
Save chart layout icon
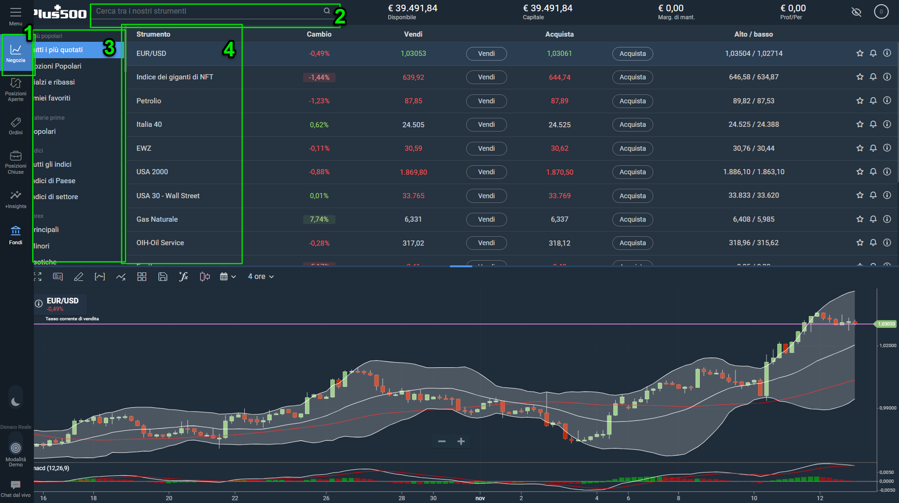coord(163,277)
